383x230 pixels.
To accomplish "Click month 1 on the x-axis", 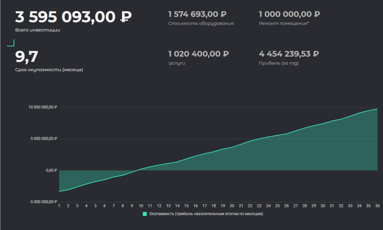I will (x=59, y=206).
